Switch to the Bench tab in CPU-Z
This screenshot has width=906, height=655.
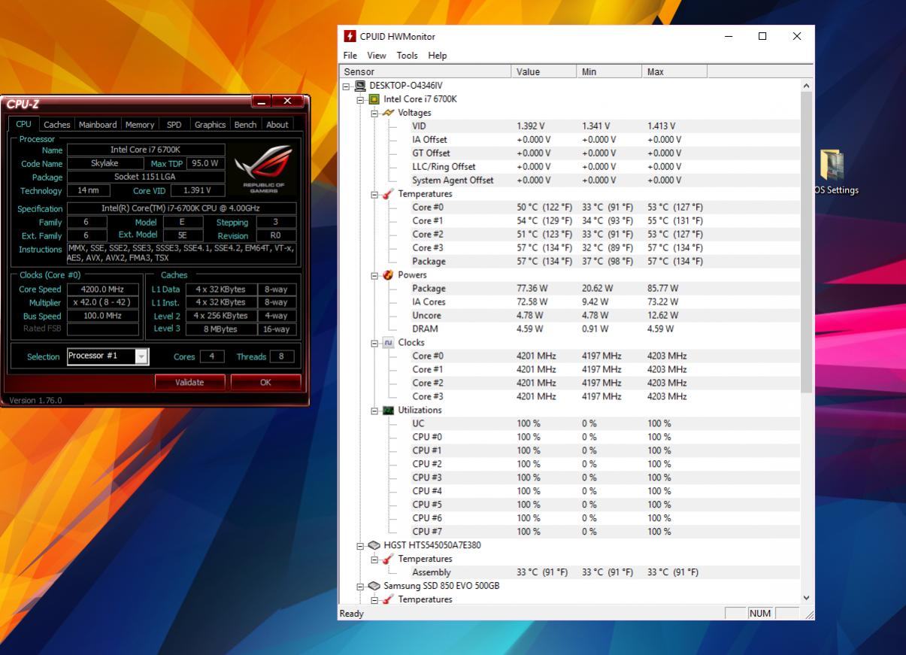click(245, 125)
